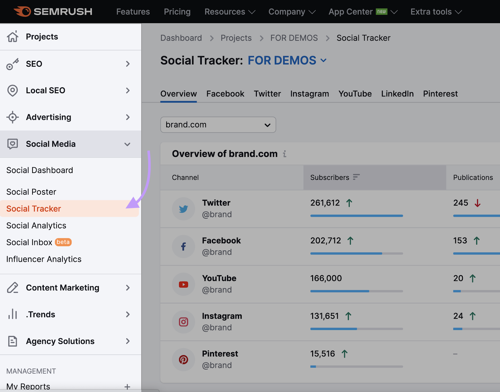This screenshot has width=500, height=392.
Task: Expand the Local SEO section chevron
Action: (127, 90)
